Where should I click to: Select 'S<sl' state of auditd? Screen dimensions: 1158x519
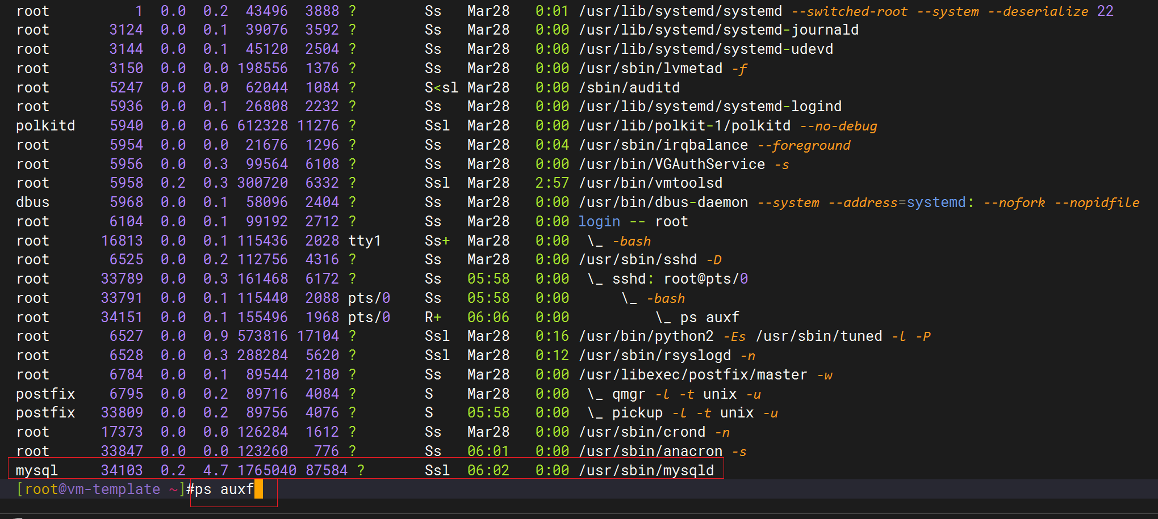point(441,87)
